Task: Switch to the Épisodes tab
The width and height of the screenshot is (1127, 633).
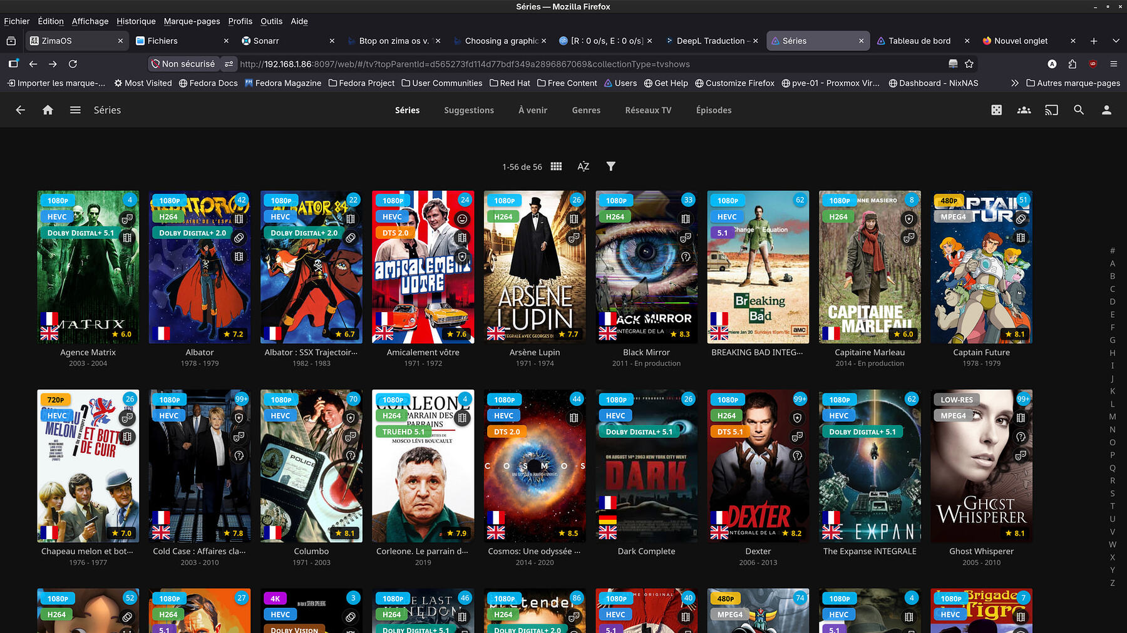Action: tap(714, 110)
